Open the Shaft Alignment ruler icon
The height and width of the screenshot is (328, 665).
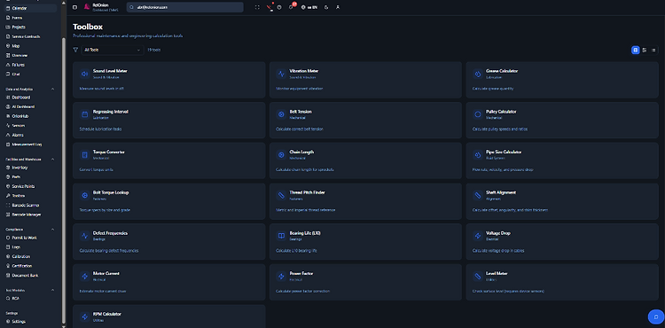[478, 195]
